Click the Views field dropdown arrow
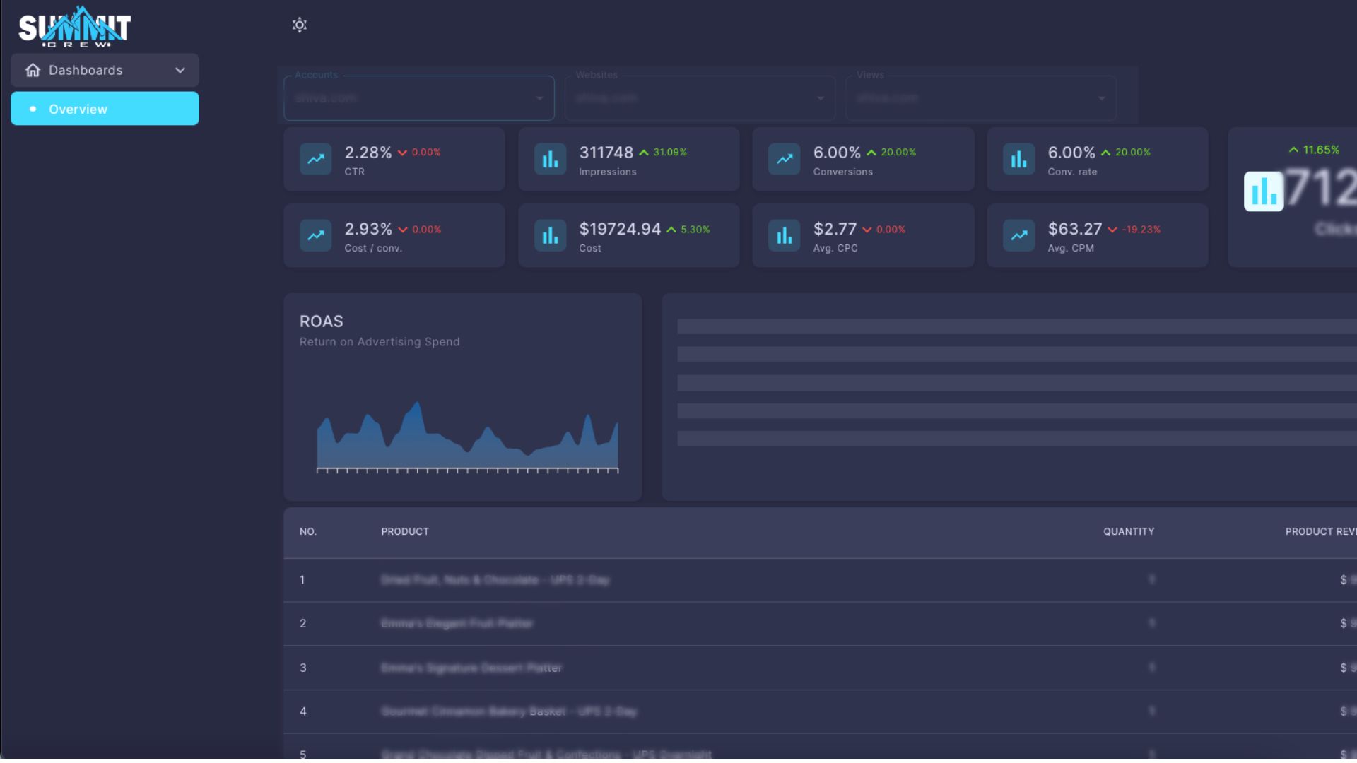Viewport: 1357px width, 763px height. 1102,98
